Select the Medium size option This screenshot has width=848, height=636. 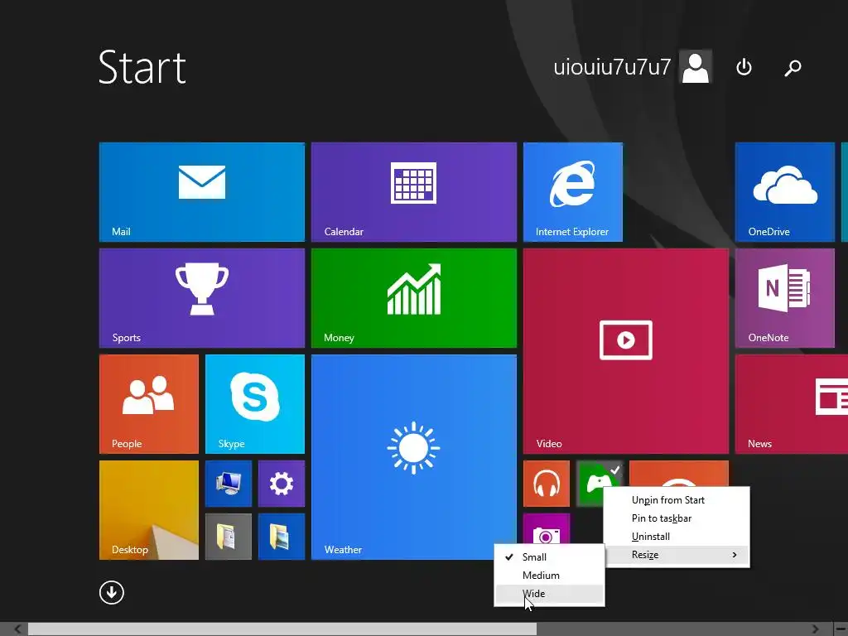coord(550,576)
